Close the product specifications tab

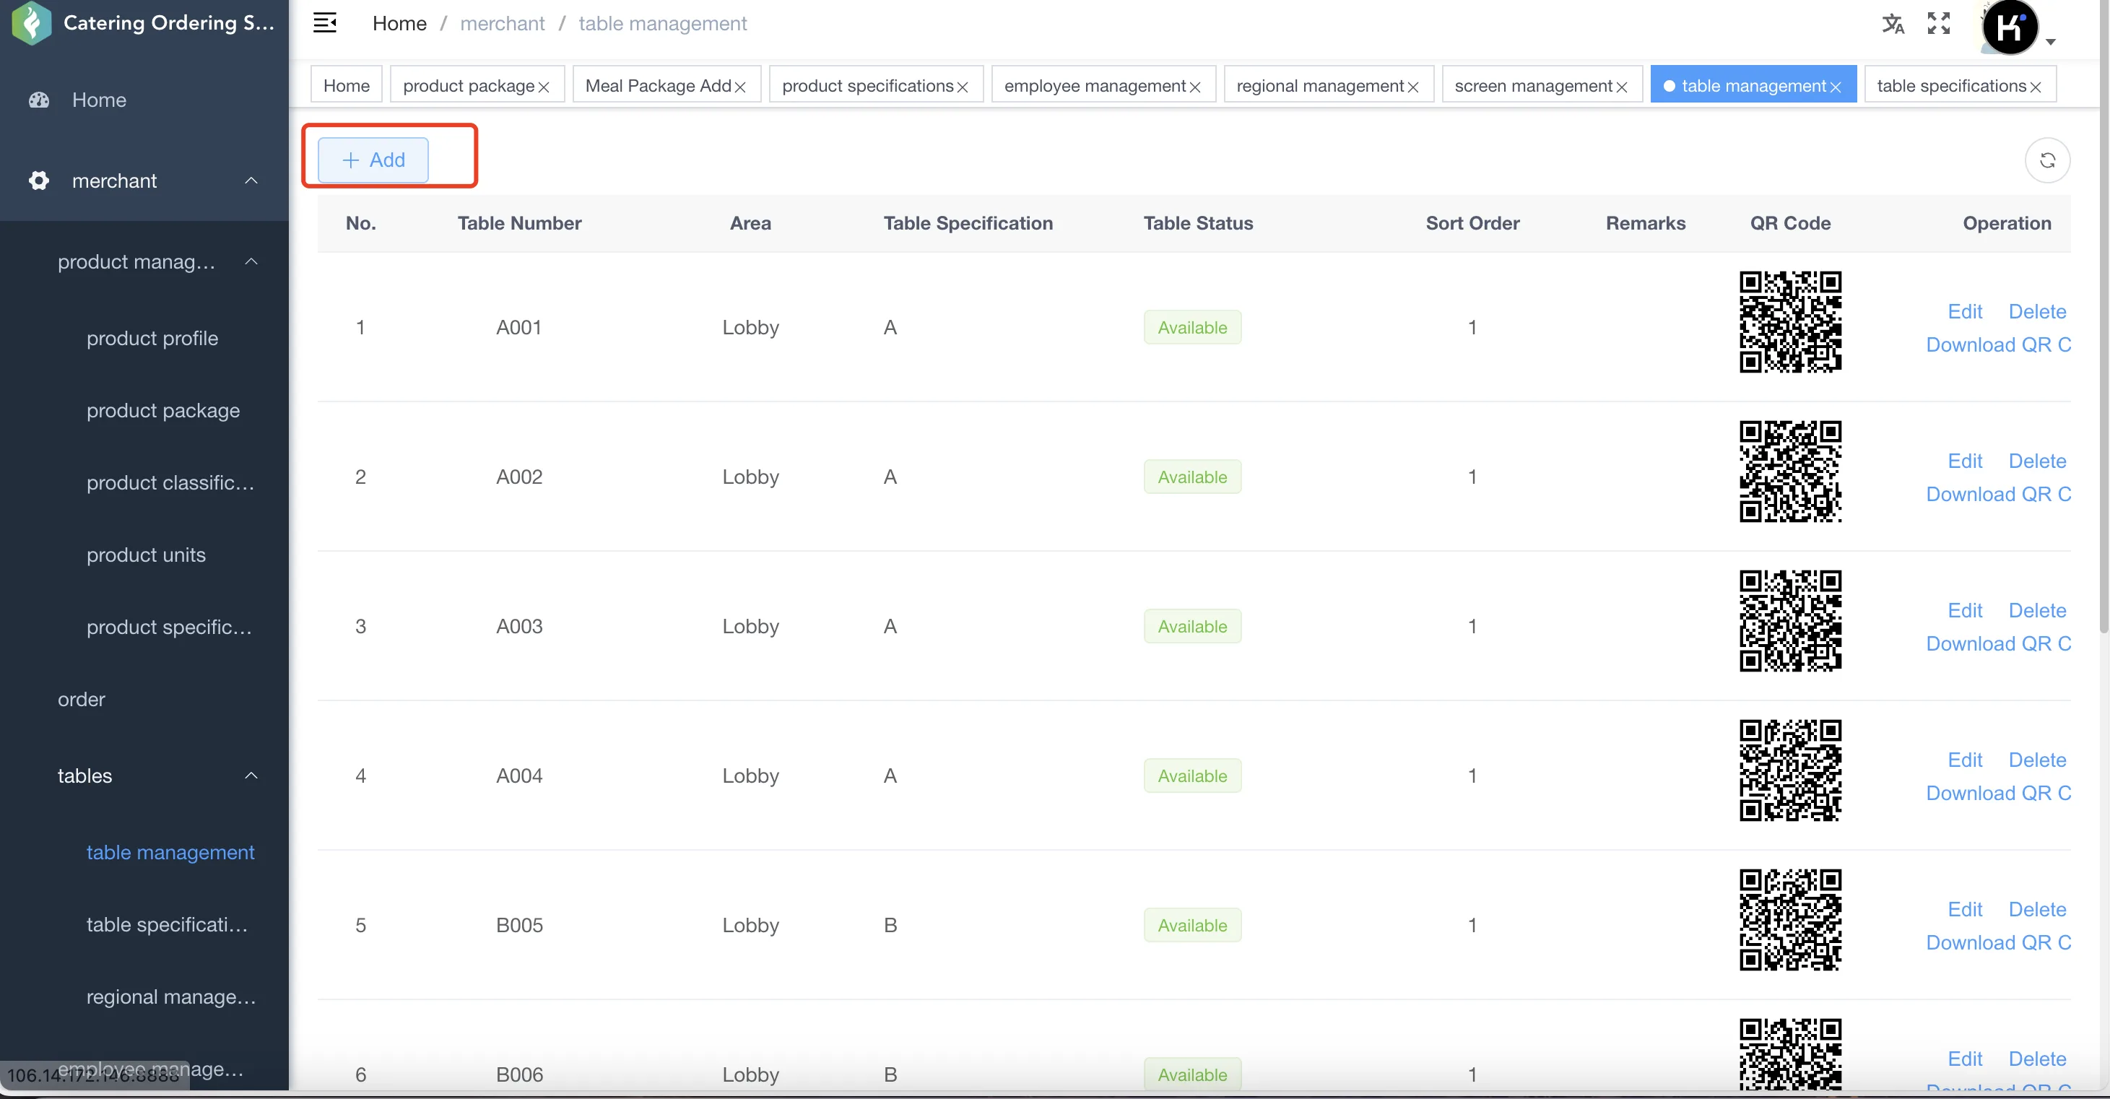(963, 87)
